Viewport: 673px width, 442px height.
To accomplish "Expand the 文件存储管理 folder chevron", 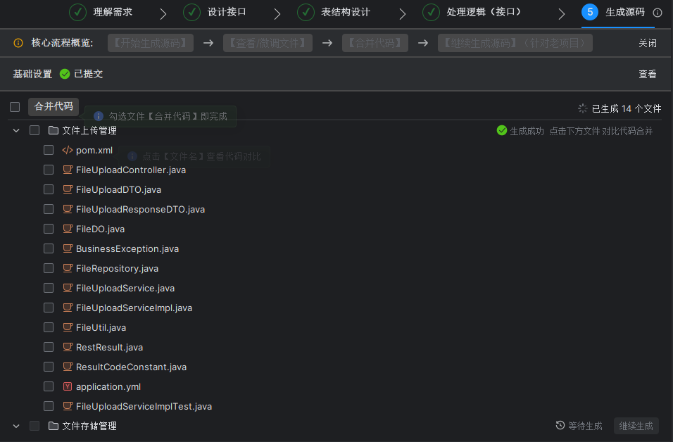I will click(16, 426).
